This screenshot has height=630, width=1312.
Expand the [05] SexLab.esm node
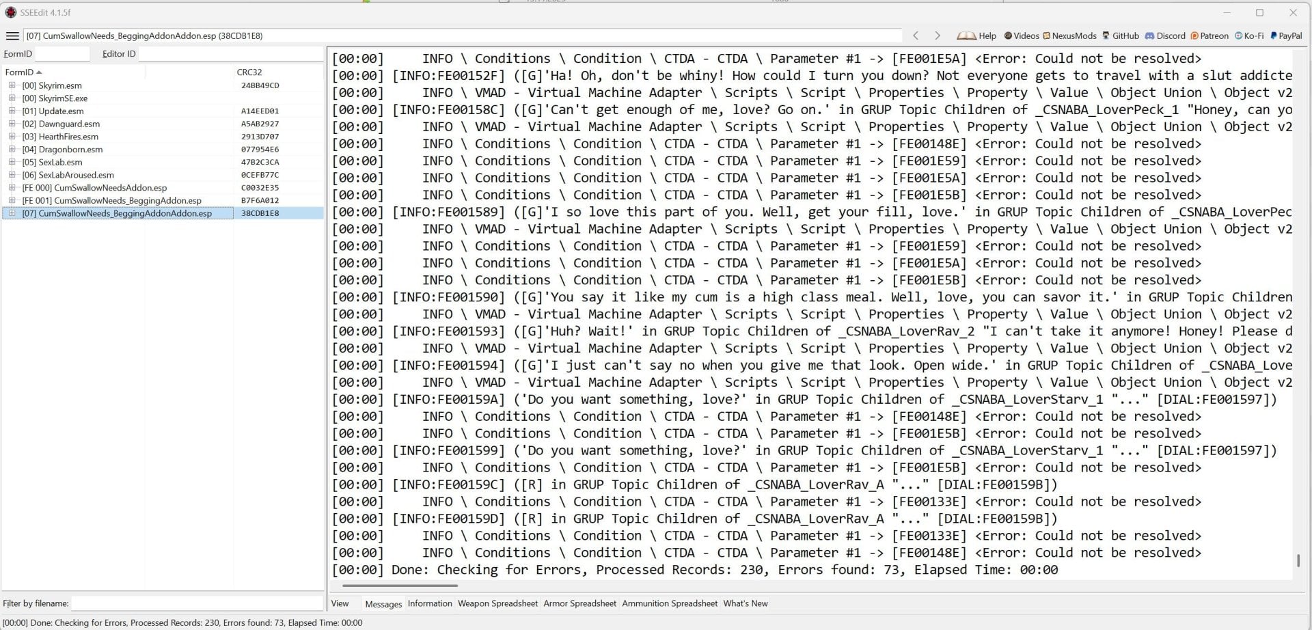(x=12, y=162)
